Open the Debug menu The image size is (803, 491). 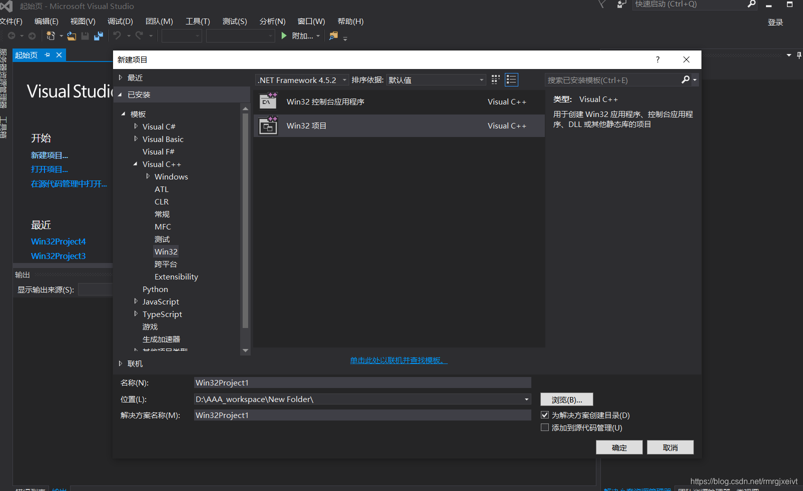point(120,21)
